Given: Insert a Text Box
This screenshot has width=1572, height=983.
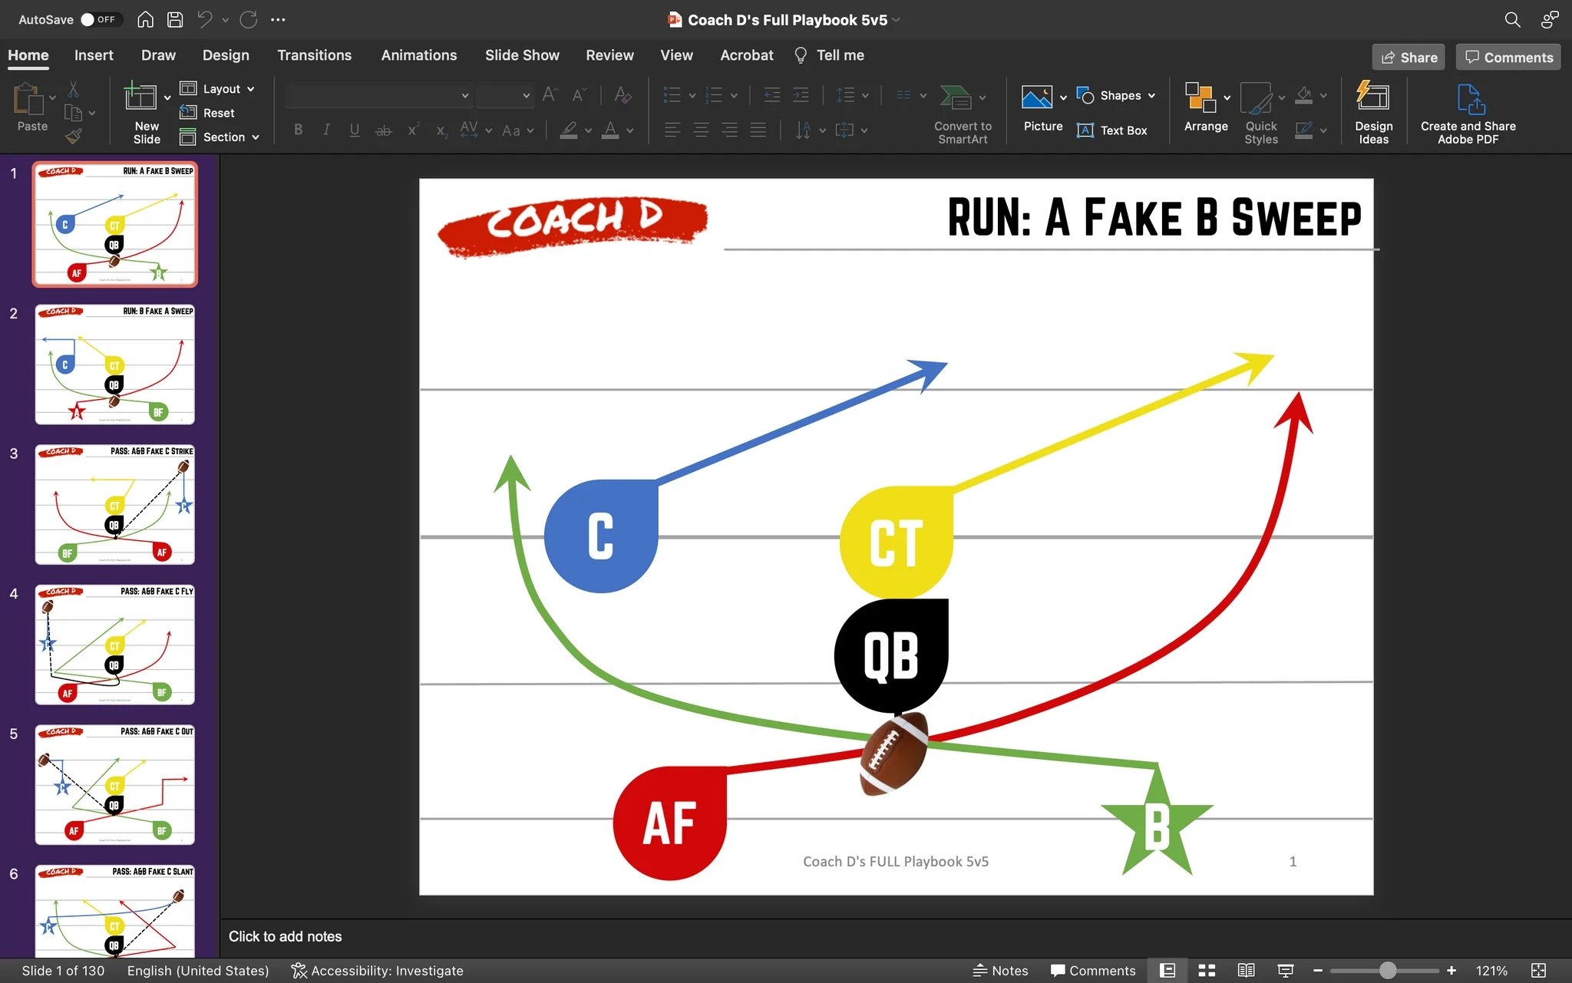Looking at the screenshot, I should 1113,130.
